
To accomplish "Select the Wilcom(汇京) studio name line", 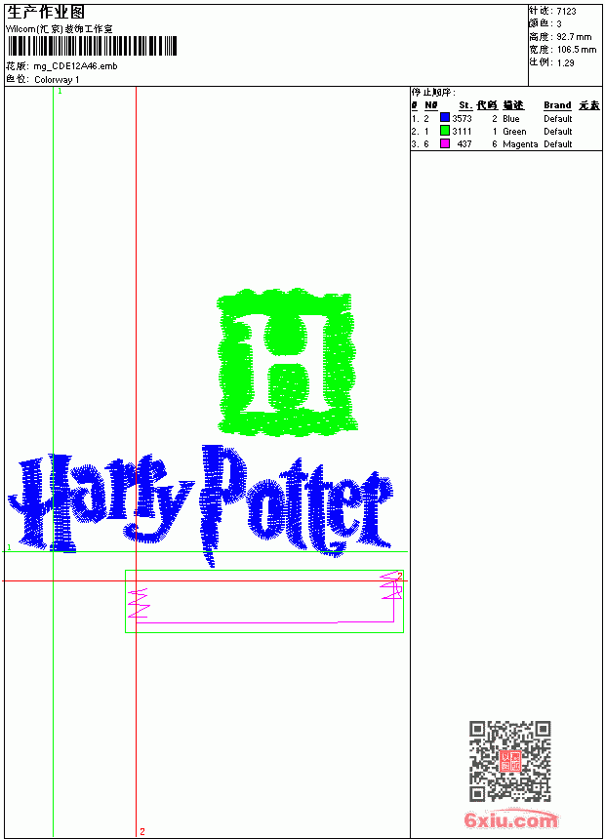I will pyautogui.click(x=60, y=29).
